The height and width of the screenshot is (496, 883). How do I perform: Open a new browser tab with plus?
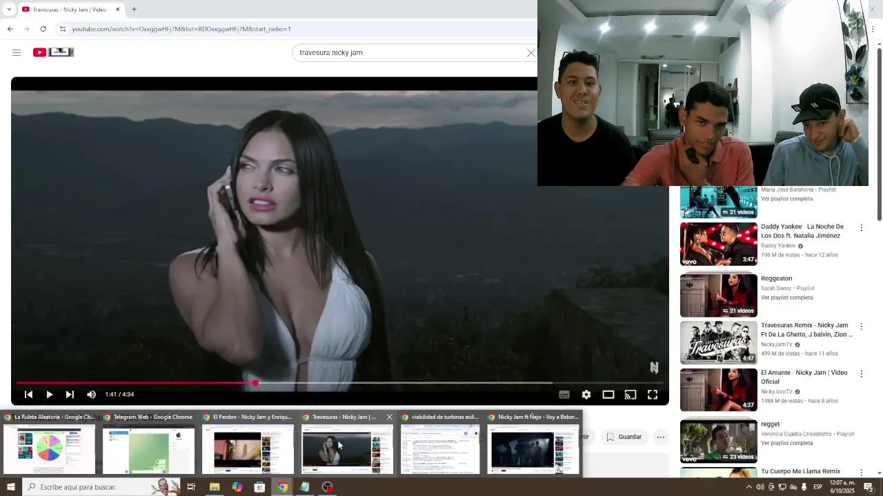tap(134, 9)
